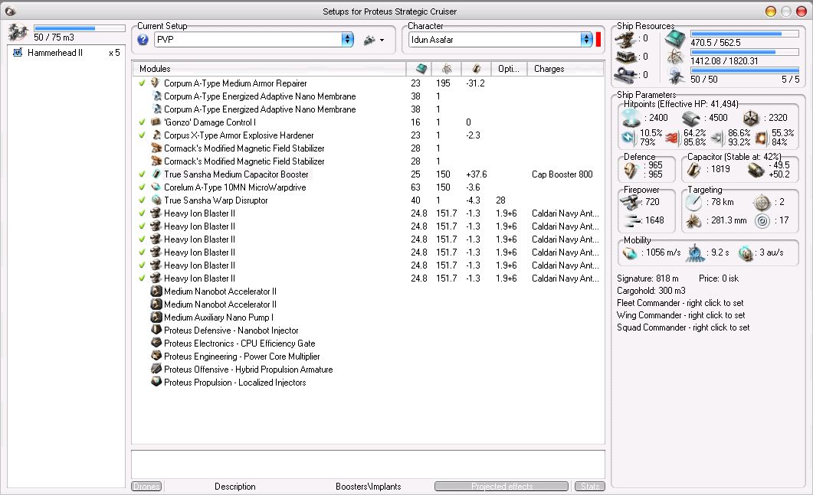The width and height of the screenshot is (813, 495).
Task: Expand the Current Setup PVP dropdown
Action: (x=347, y=40)
